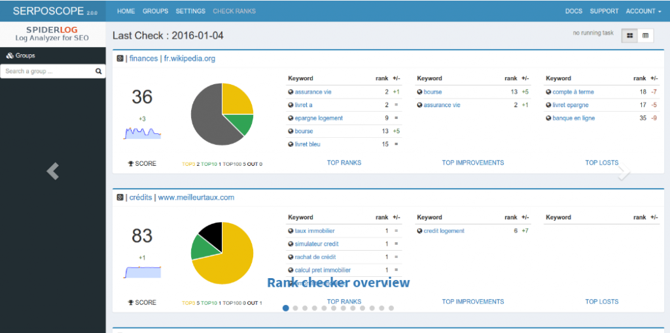Screen dimensions: 670x333
Task: Click the Groups icon in the sidebar
Action: pyautogui.click(x=10, y=55)
